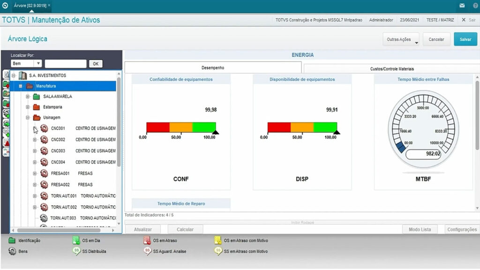
Task: Expand the SALA AMARELA node
Action: point(28,97)
